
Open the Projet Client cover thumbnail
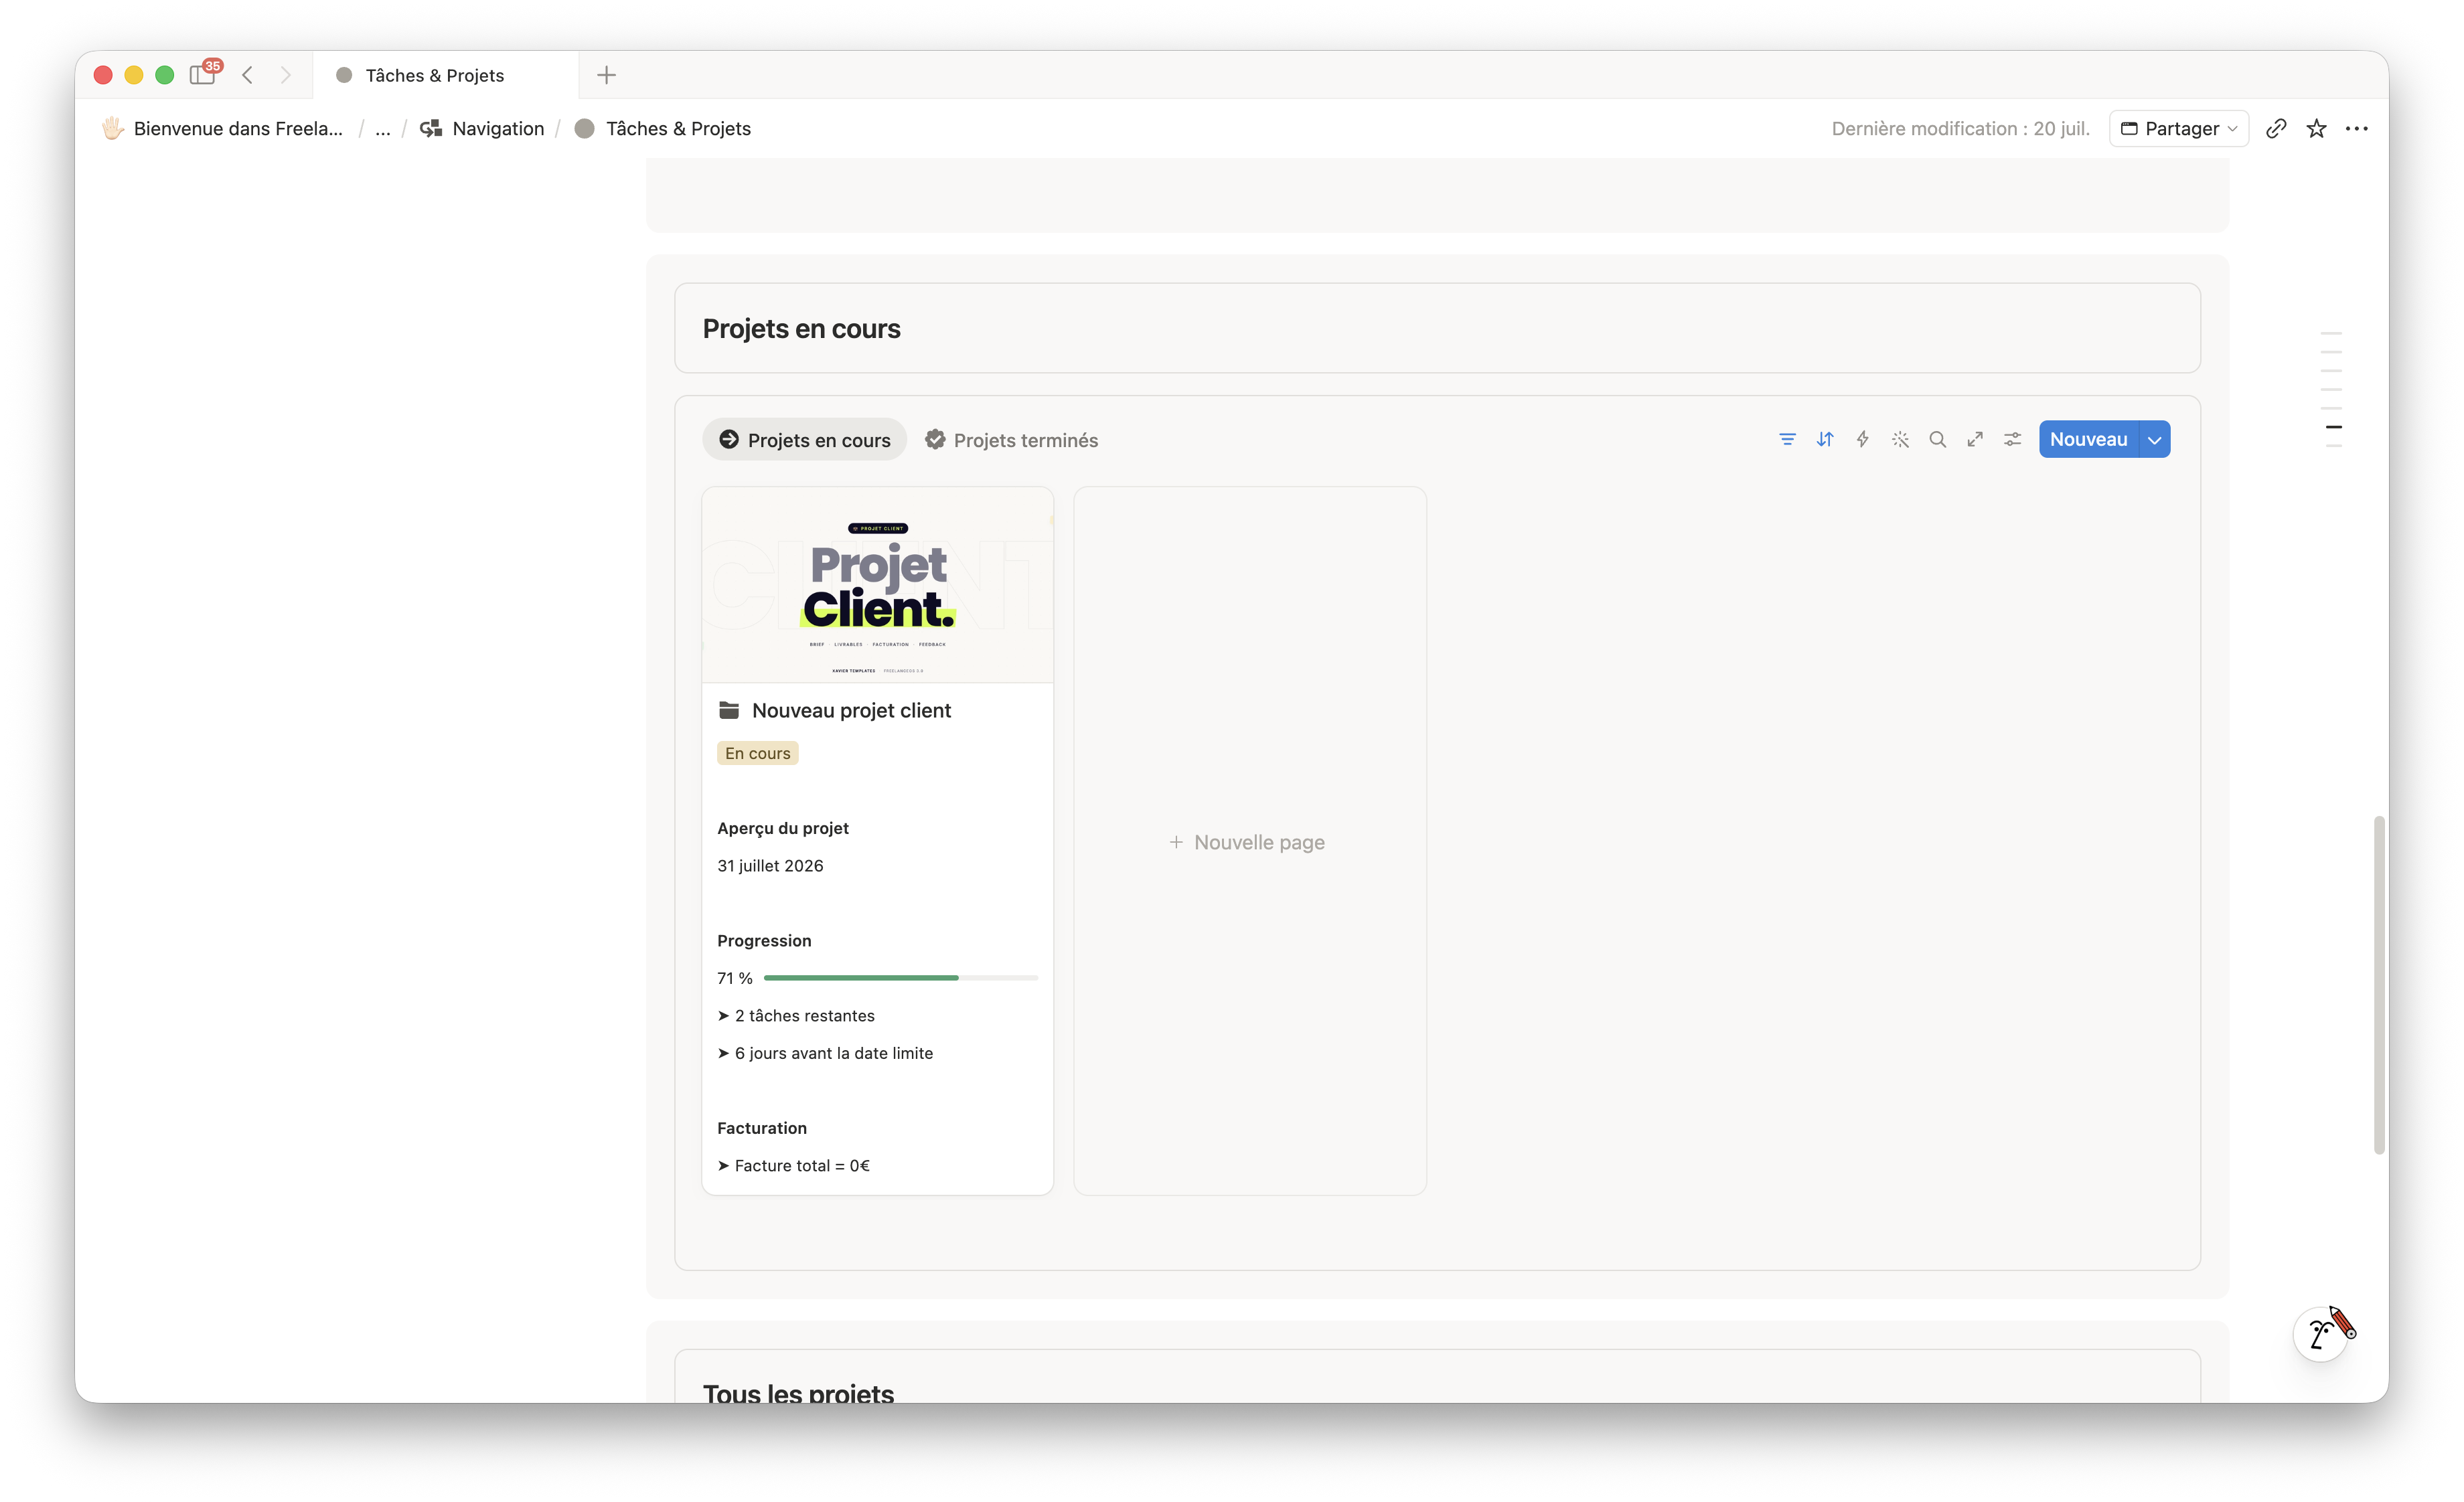pyautogui.click(x=878, y=586)
